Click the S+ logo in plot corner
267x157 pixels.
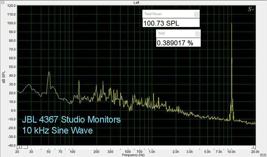pyautogui.click(x=251, y=10)
